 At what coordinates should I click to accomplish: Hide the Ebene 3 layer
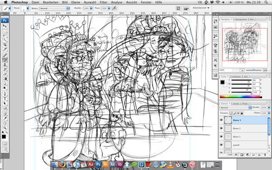click(221, 120)
